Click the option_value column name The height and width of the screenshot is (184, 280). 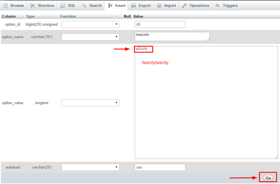click(13, 103)
